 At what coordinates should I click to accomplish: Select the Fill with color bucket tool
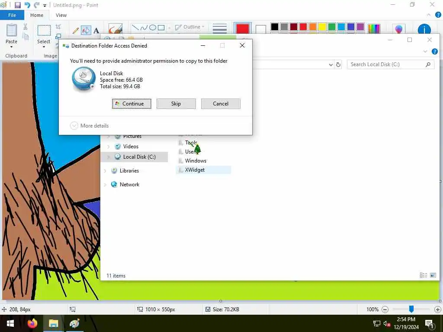click(86, 30)
